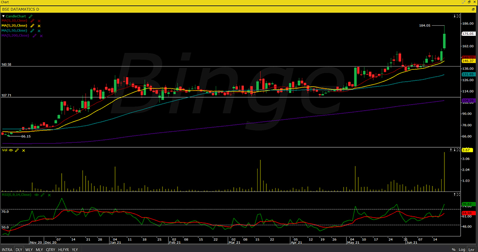
Task: Move the price panel down arrow
Action: point(455,16)
